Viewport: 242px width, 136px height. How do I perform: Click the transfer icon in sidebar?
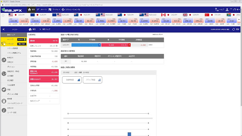coord(4,90)
